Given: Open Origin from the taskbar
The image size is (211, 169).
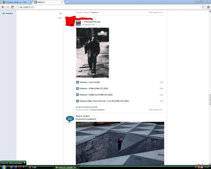Looking at the screenshot, I should tap(33, 167).
